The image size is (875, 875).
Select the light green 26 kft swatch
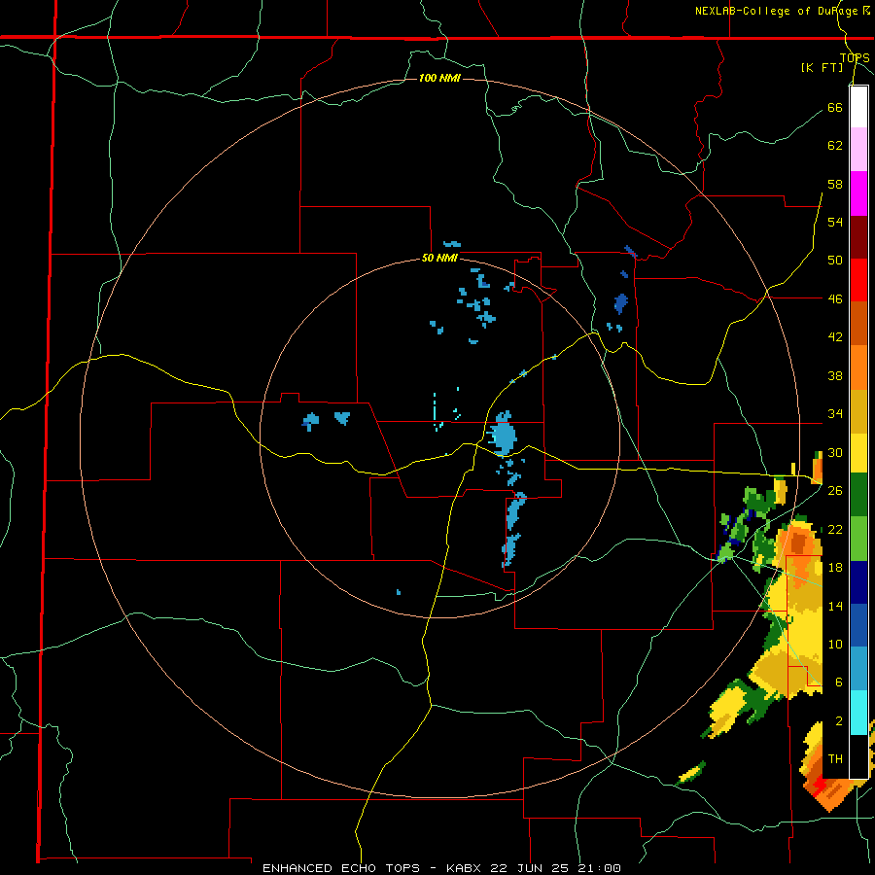pyautogui.click(x=858, y=539)
